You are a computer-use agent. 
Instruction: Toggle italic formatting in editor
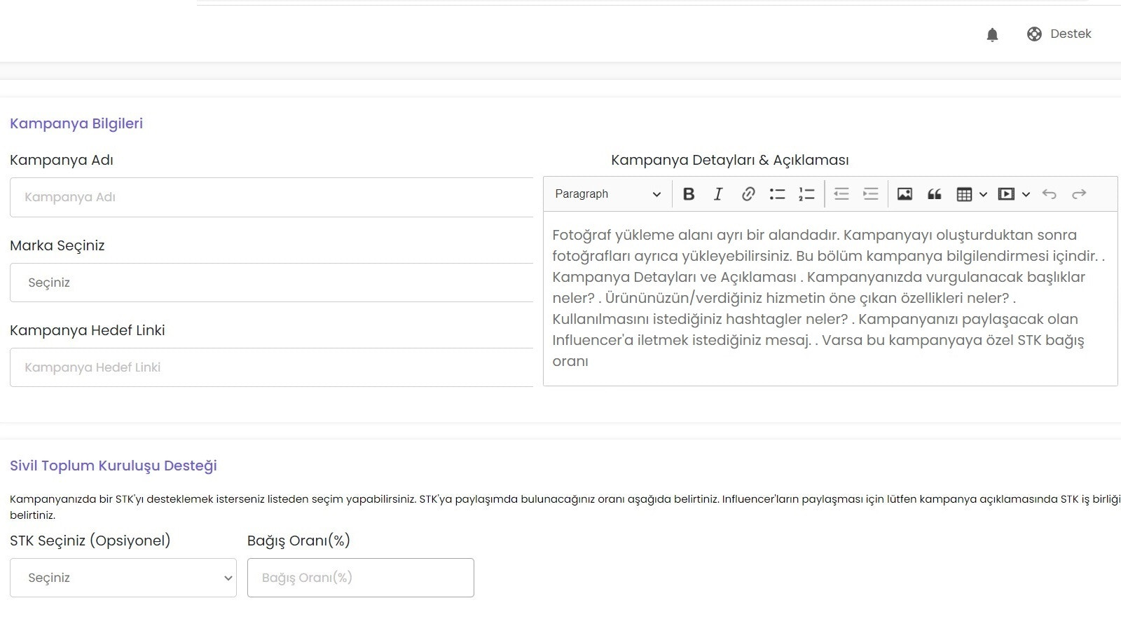[718, 194]
